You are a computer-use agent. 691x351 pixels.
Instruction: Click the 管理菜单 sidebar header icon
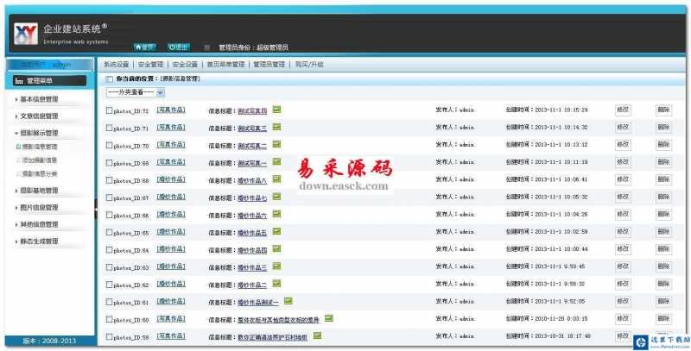coord(19,81)
